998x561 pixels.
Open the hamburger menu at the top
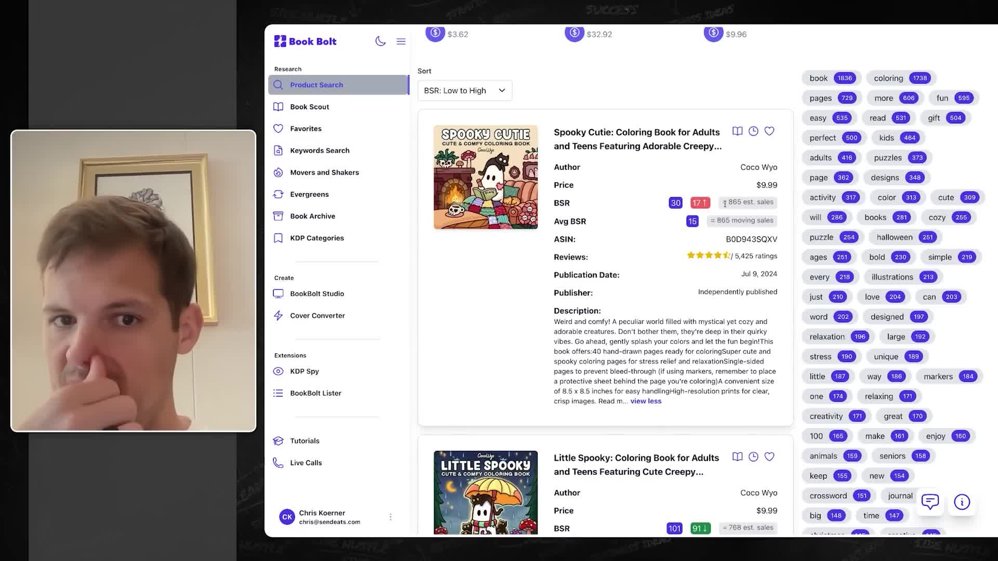[x=401, y=41]
